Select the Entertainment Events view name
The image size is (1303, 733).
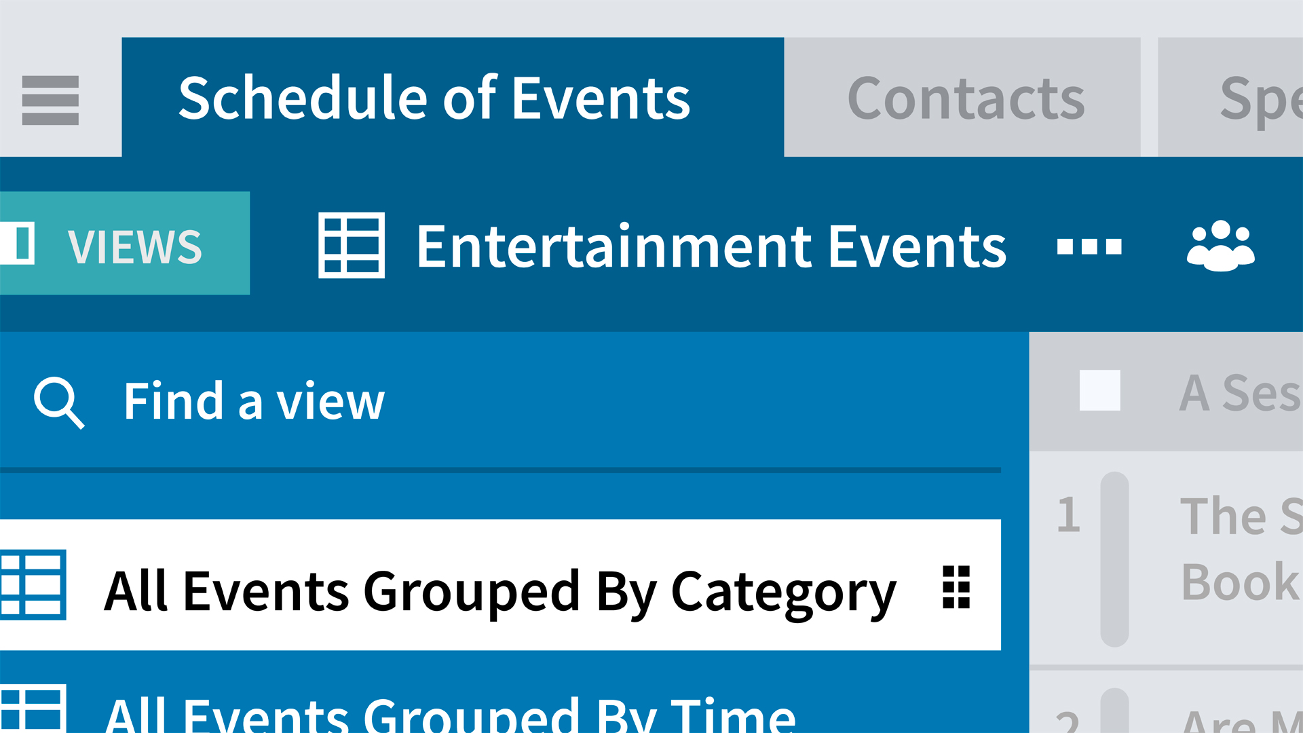click(711, 246)
